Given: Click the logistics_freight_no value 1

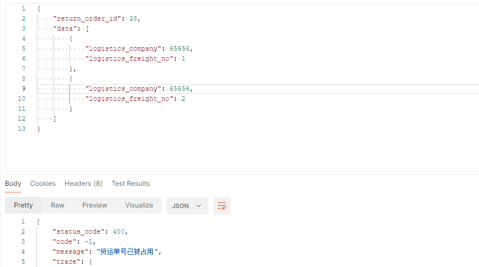Looking at the screenshot, I should 183,58.
